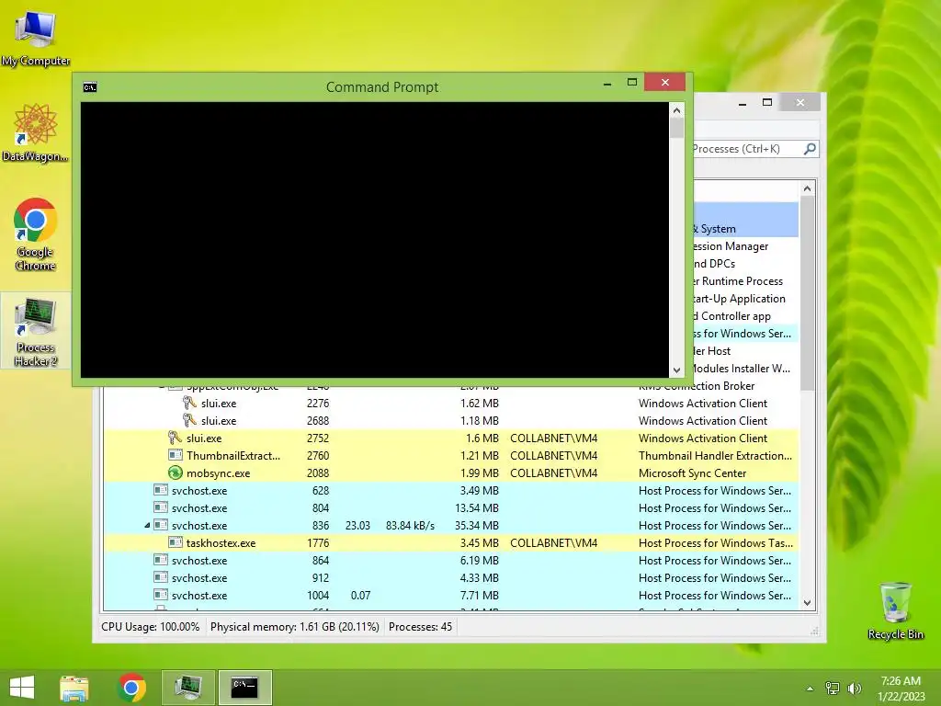
Task: Click COLLABNET\VM4 user in the mobsync.exe row
Action: click(x=554, y=473)
